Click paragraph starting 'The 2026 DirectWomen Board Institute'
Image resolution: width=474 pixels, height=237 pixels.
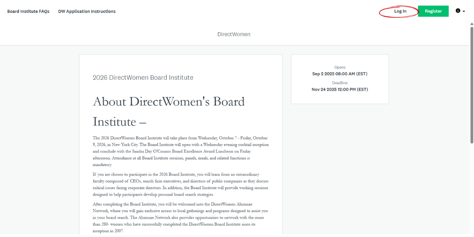[x=181, y=151]
